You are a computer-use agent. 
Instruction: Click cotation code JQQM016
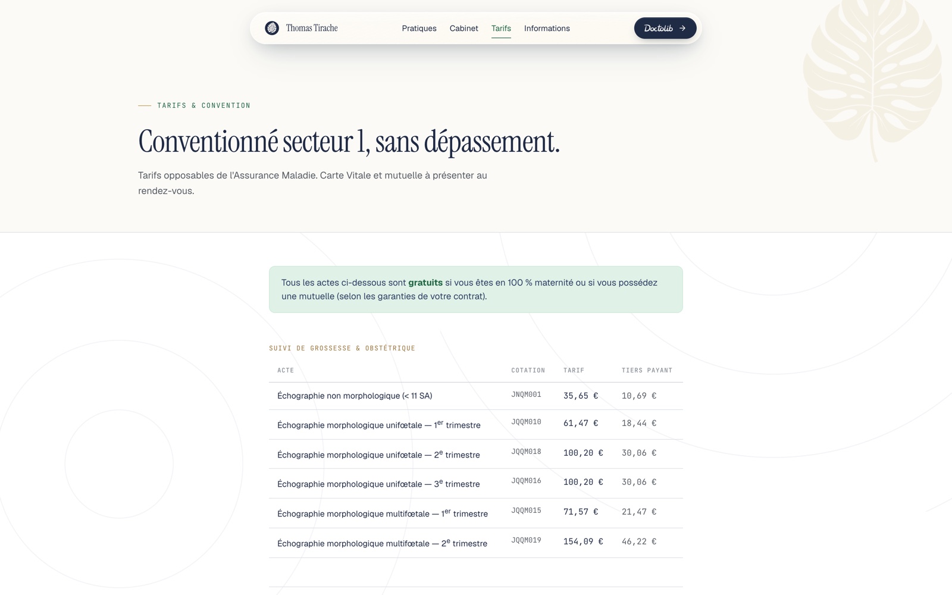(x=526, y=481)
